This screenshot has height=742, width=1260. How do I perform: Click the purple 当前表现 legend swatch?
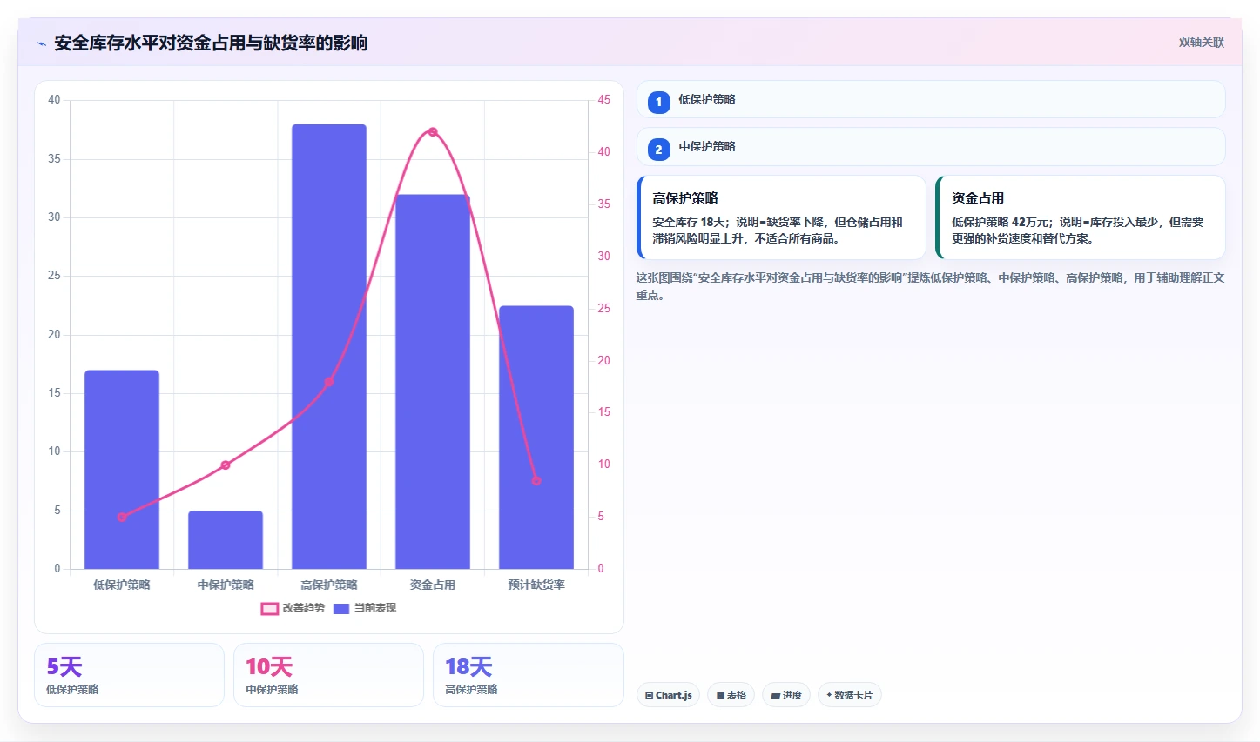tap(341, 609)
